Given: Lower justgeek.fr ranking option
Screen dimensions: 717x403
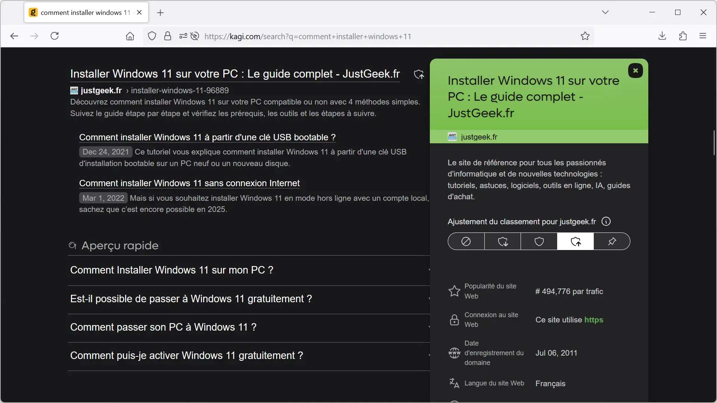Looking at the screenshot, I should tap(503, 241).
